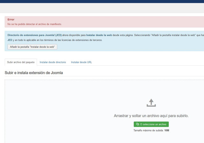The image size is (204, 143).
Task: Click the upload arrow icon in drop zone
Action: [151, 103]
